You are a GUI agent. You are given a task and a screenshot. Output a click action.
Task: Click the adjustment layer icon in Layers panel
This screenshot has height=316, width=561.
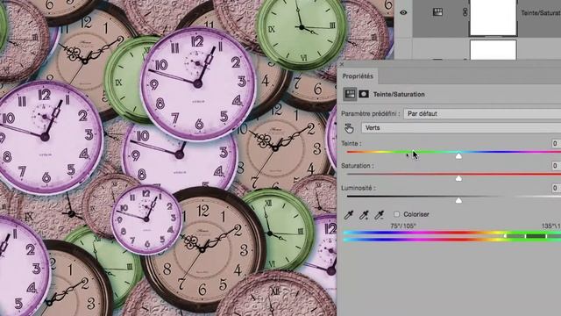pos(437,12)
